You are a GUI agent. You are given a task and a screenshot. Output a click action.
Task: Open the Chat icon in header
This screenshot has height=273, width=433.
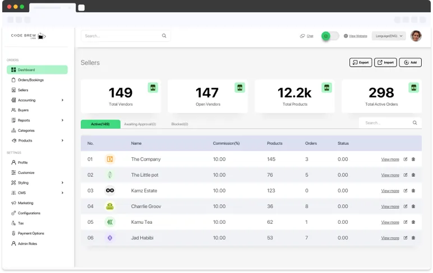(x=303, y=36)
